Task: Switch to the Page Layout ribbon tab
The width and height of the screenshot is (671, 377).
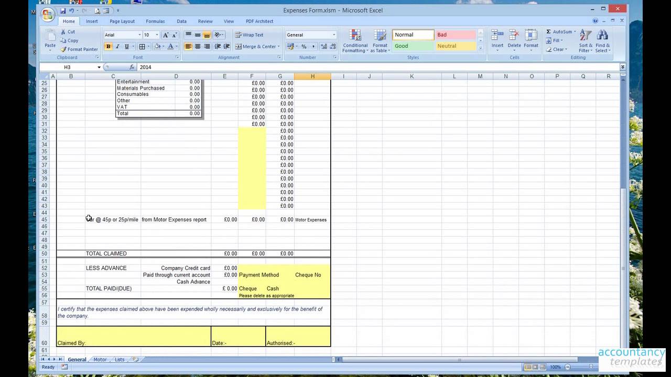Action: tap(122, 21)
